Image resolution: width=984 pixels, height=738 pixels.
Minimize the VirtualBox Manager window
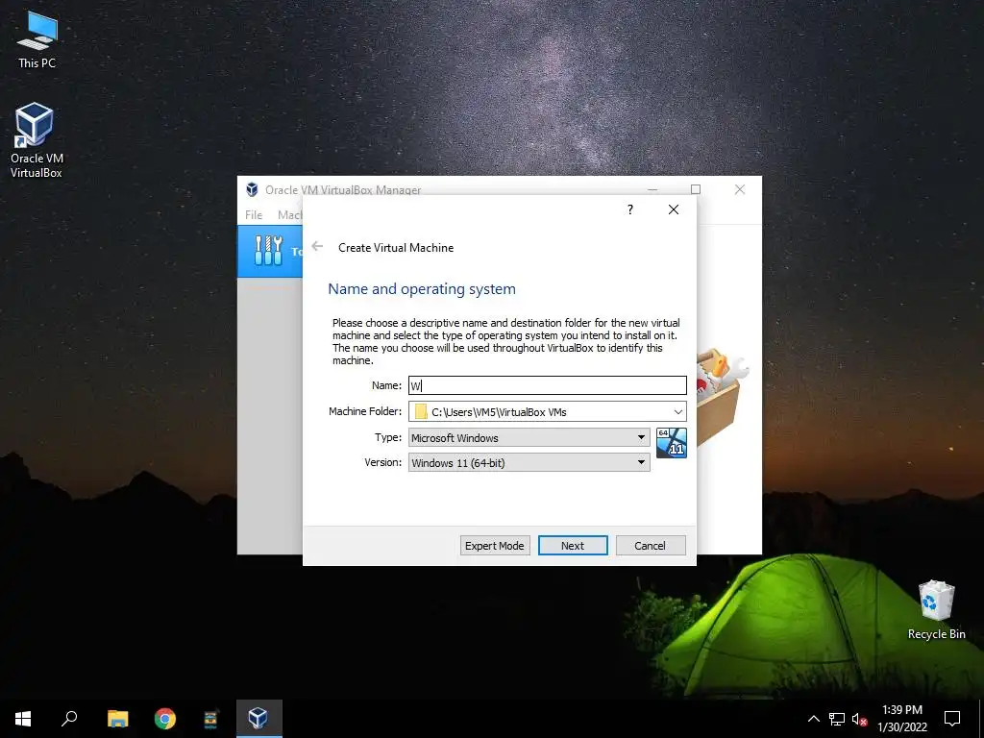(652, 189)
